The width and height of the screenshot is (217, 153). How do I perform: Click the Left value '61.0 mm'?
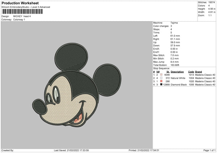click(x=175, y=36)
